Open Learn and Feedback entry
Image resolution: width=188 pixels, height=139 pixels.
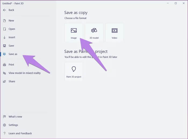click(20, 133)
